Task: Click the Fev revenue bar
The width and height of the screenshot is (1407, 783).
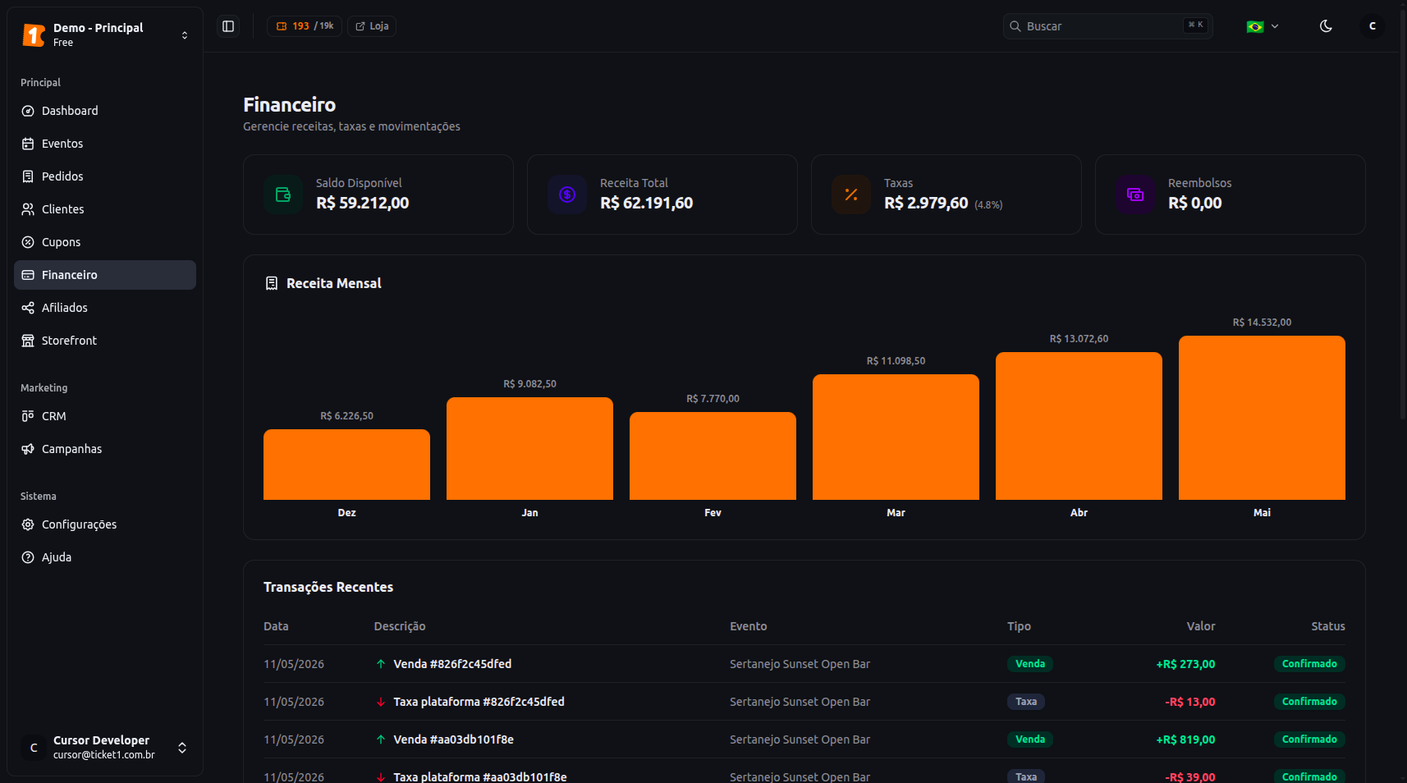Action: [x=713, y=456]
